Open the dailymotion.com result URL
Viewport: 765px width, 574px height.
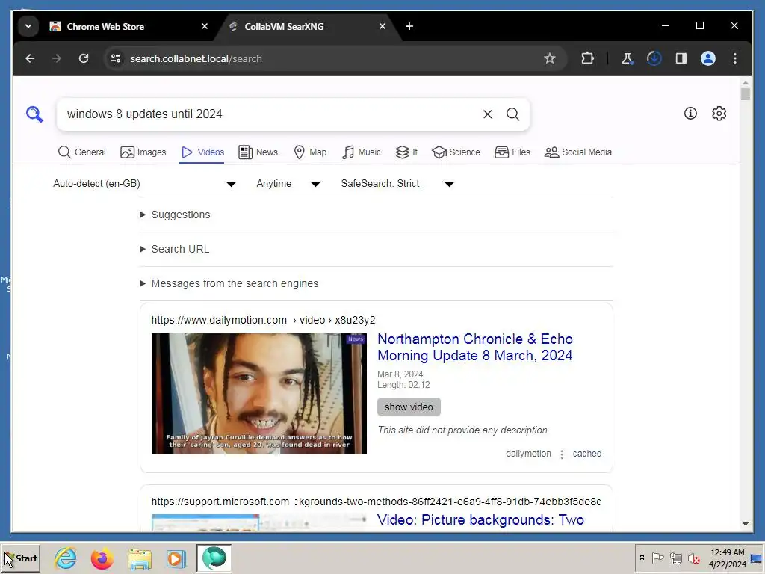point(263,320)
